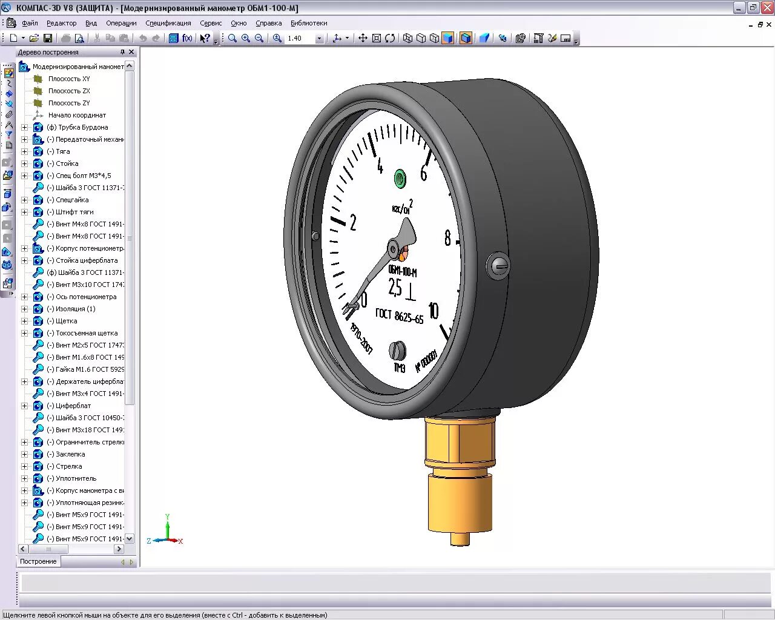Click the tree horizontal scroll-right arrow
This screenshot has height=620, width=775.
coord(119,549)
